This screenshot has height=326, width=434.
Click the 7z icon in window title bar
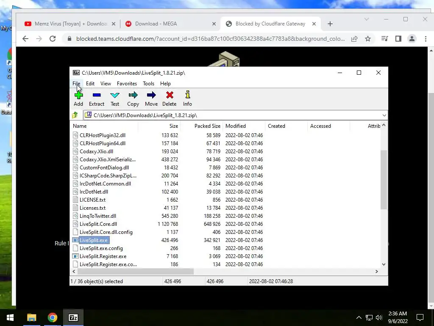tap(76, 73)
